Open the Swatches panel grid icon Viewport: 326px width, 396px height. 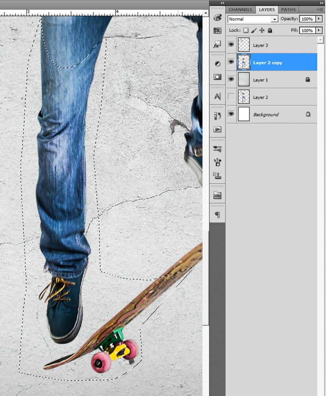click(217, 30)
